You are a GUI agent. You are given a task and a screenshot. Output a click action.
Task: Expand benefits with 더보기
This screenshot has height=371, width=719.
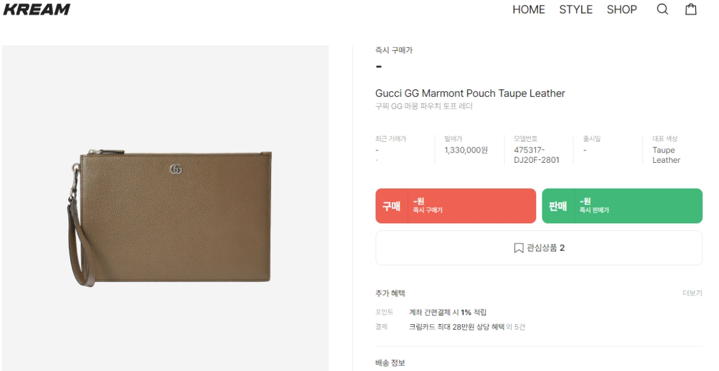click(692, 293)
